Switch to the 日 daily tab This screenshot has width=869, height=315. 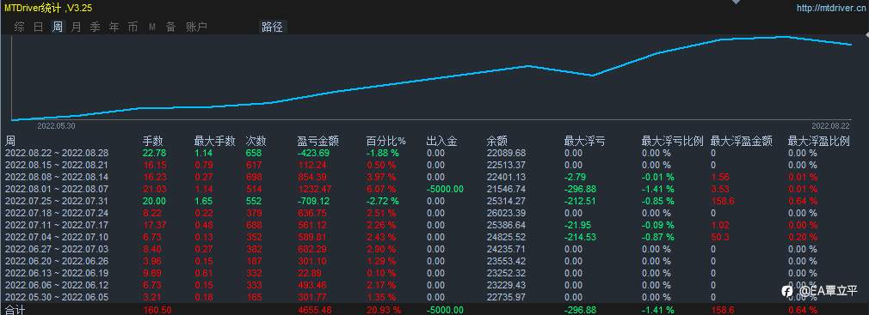tap(38, 27)
